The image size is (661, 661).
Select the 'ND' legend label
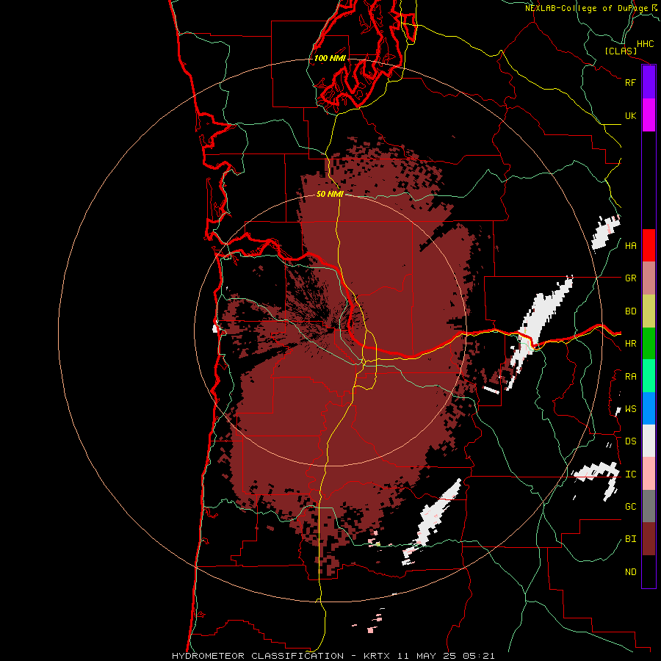630,572
